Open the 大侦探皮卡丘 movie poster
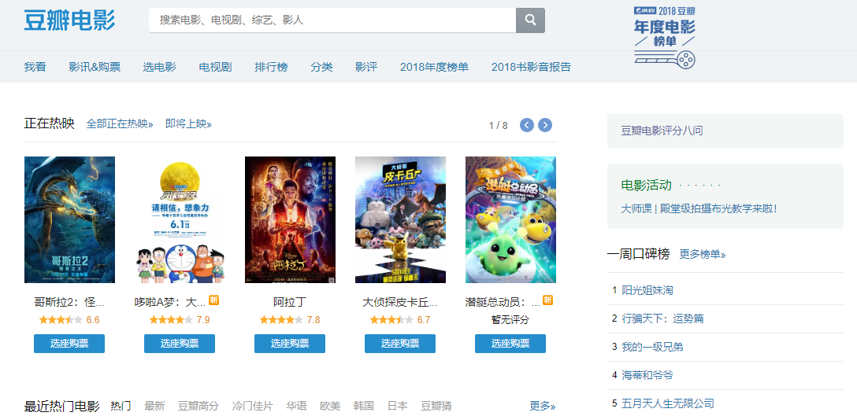The height and width of the screenshot is (416, 857). pos(401,219)
